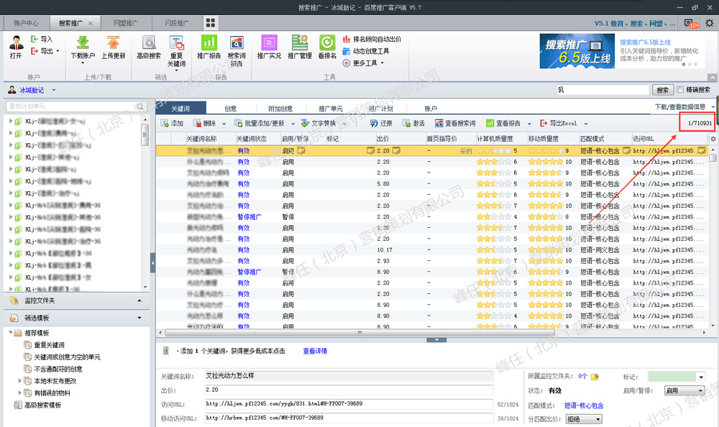Click the 上传更新 orange arrow icon
Viewport: 719px width, 427px height.
tap(114, 42)
